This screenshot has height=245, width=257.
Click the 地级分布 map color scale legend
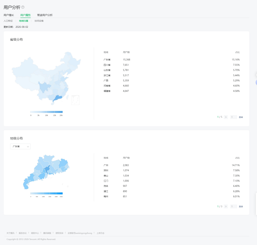tap(46, 193)
